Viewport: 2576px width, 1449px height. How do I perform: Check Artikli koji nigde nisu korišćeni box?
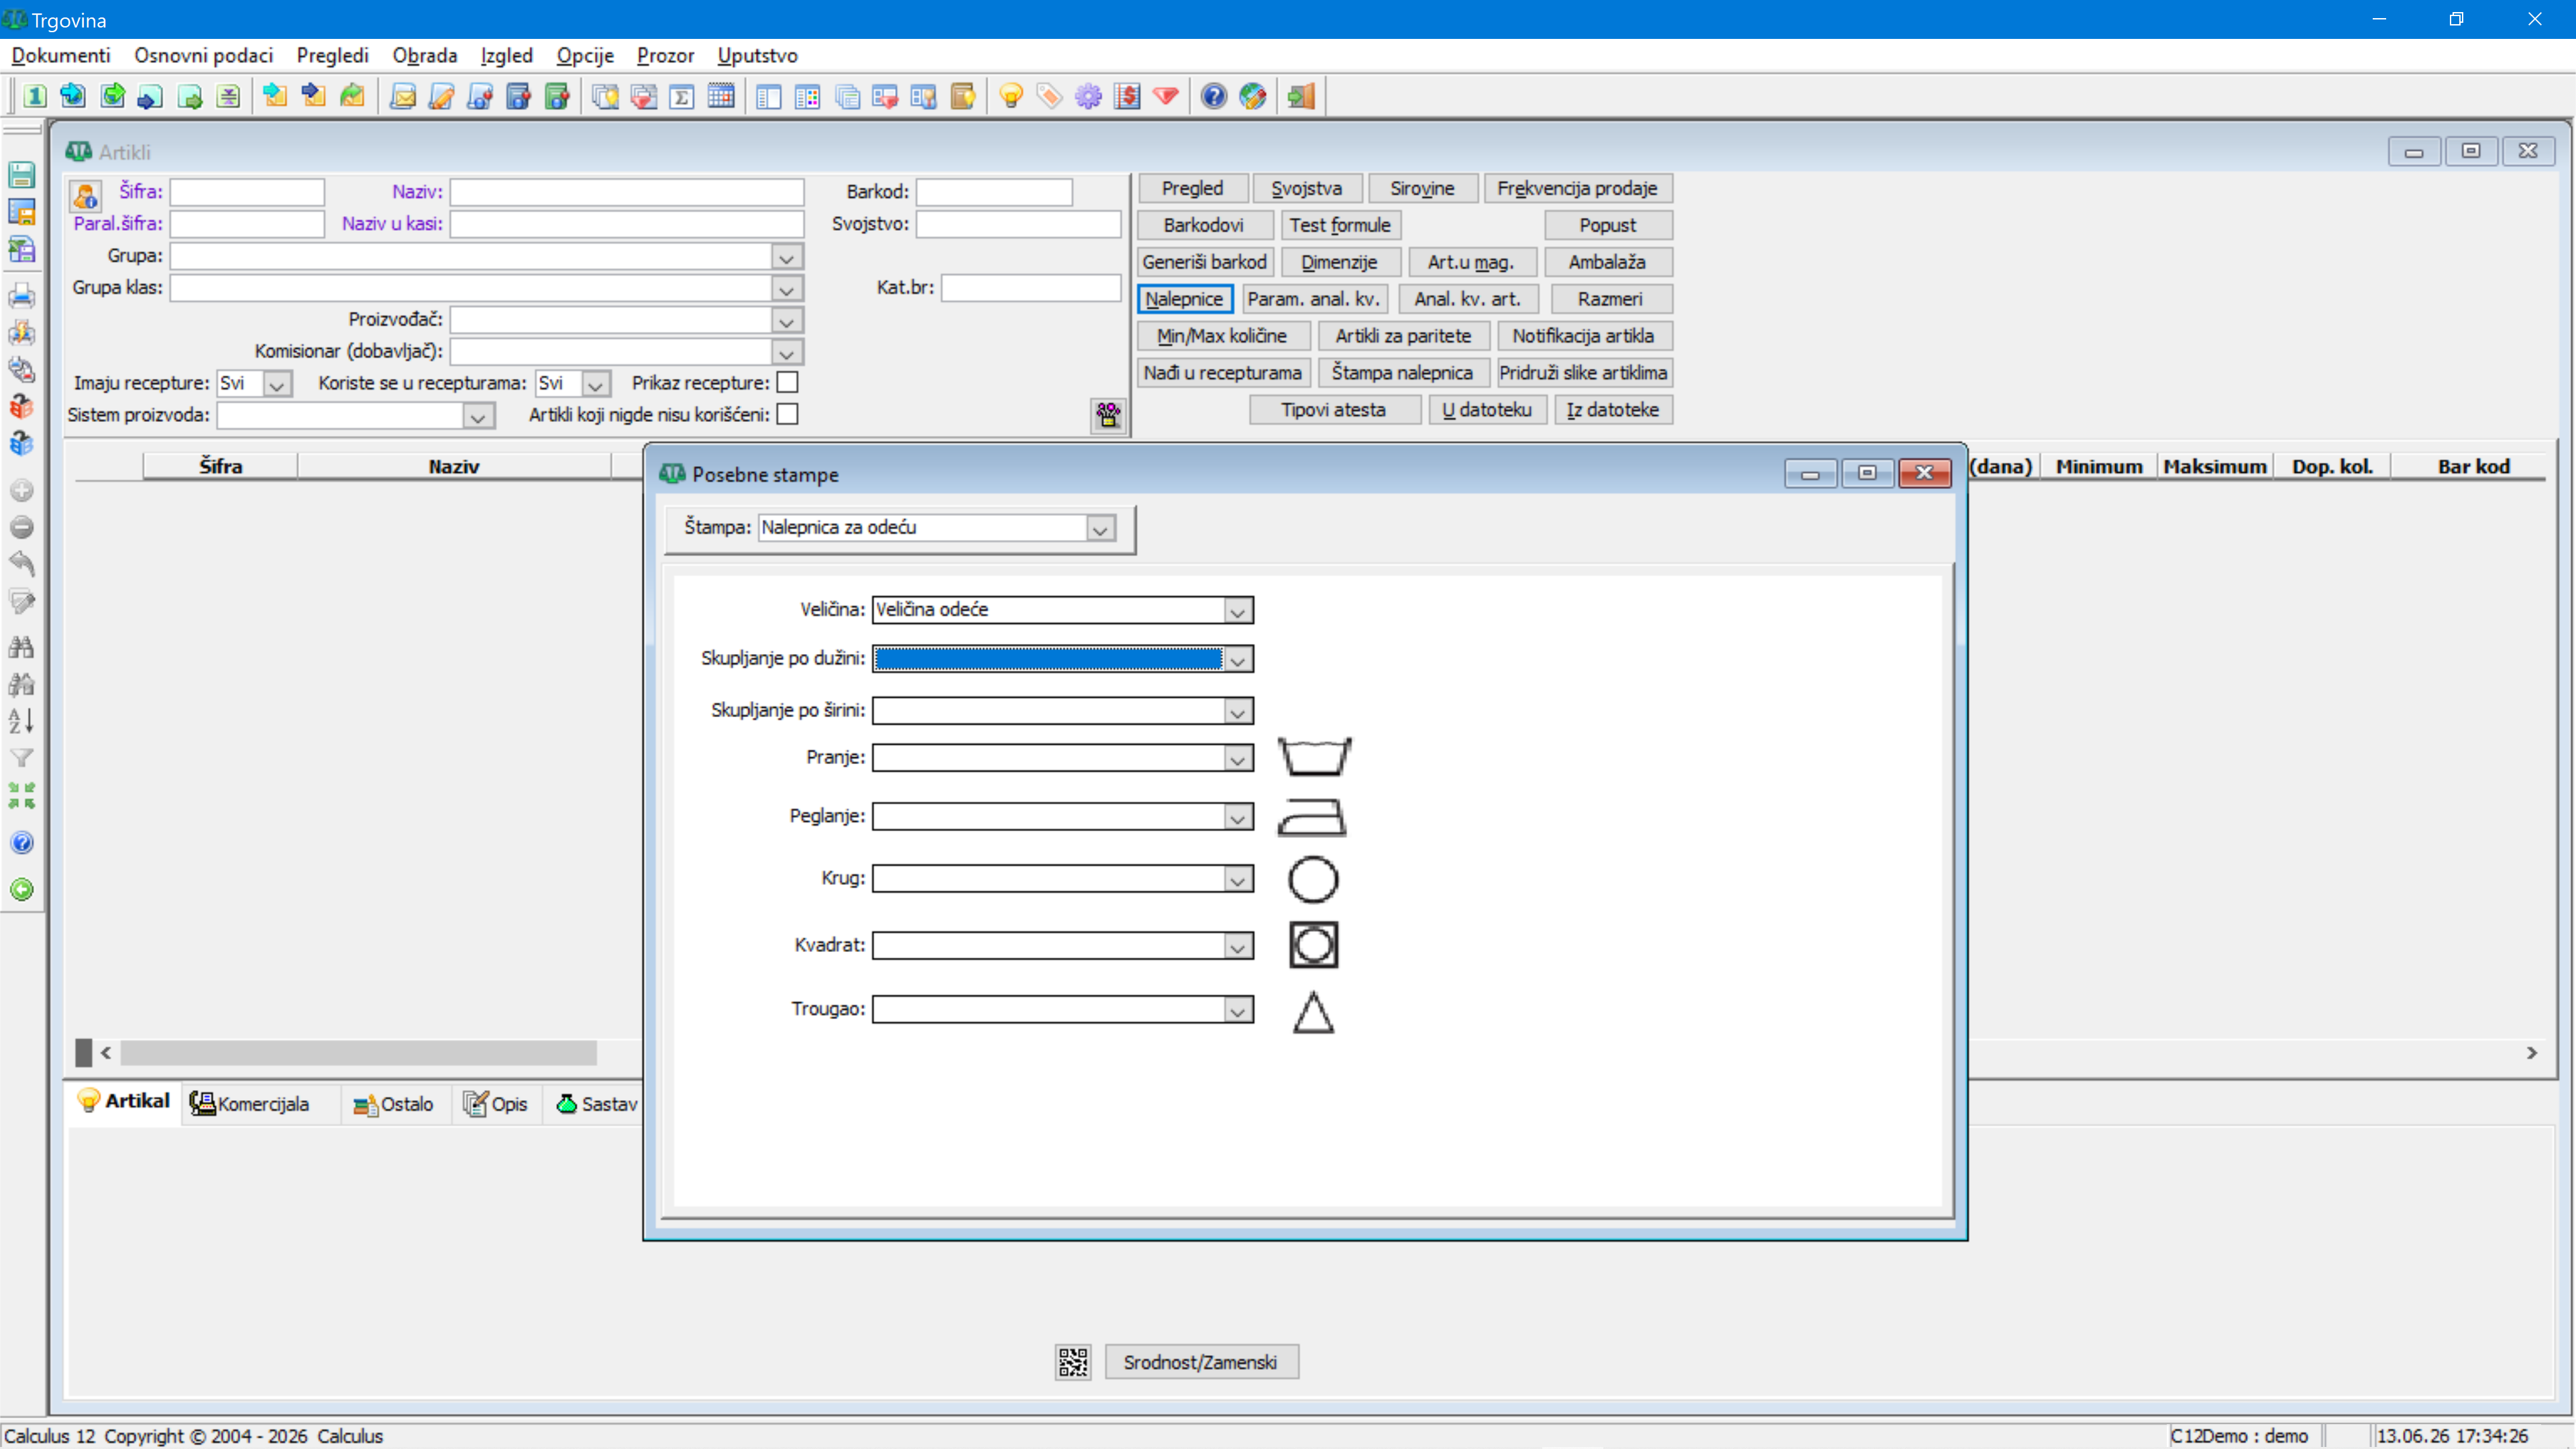(788, 414)
